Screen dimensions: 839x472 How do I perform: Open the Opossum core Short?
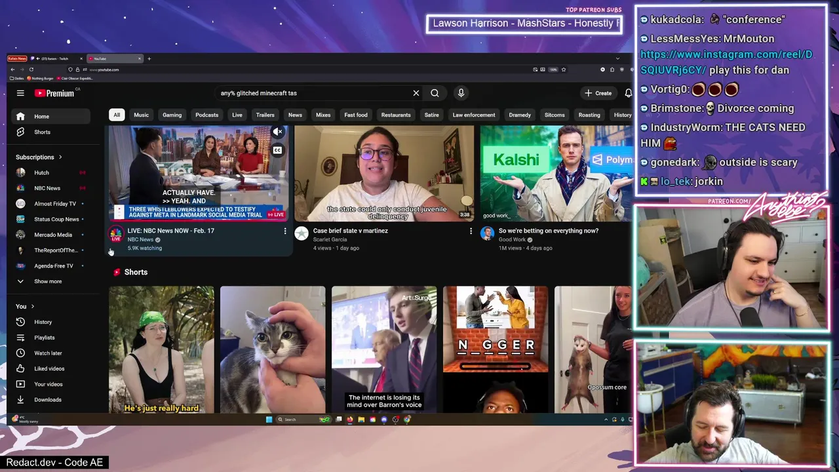593,349
